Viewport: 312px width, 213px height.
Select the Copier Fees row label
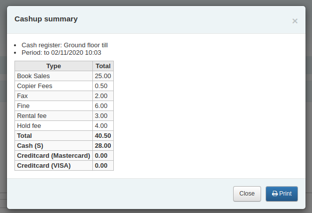[34, 86]
